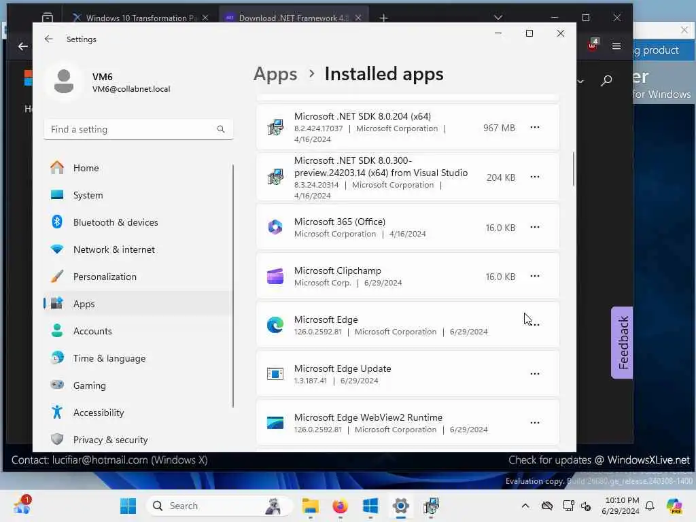Open more options for Microsoft Edge
Image resolution: width=696 pixels, height=522 pixels.
535,325
